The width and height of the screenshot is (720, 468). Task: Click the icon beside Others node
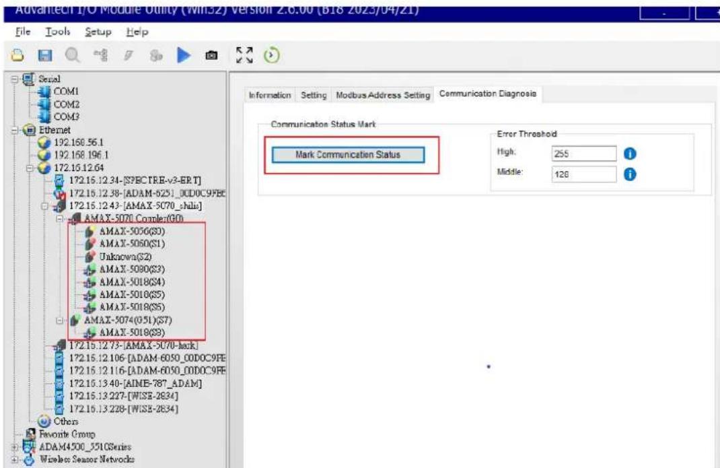[44, 421]
